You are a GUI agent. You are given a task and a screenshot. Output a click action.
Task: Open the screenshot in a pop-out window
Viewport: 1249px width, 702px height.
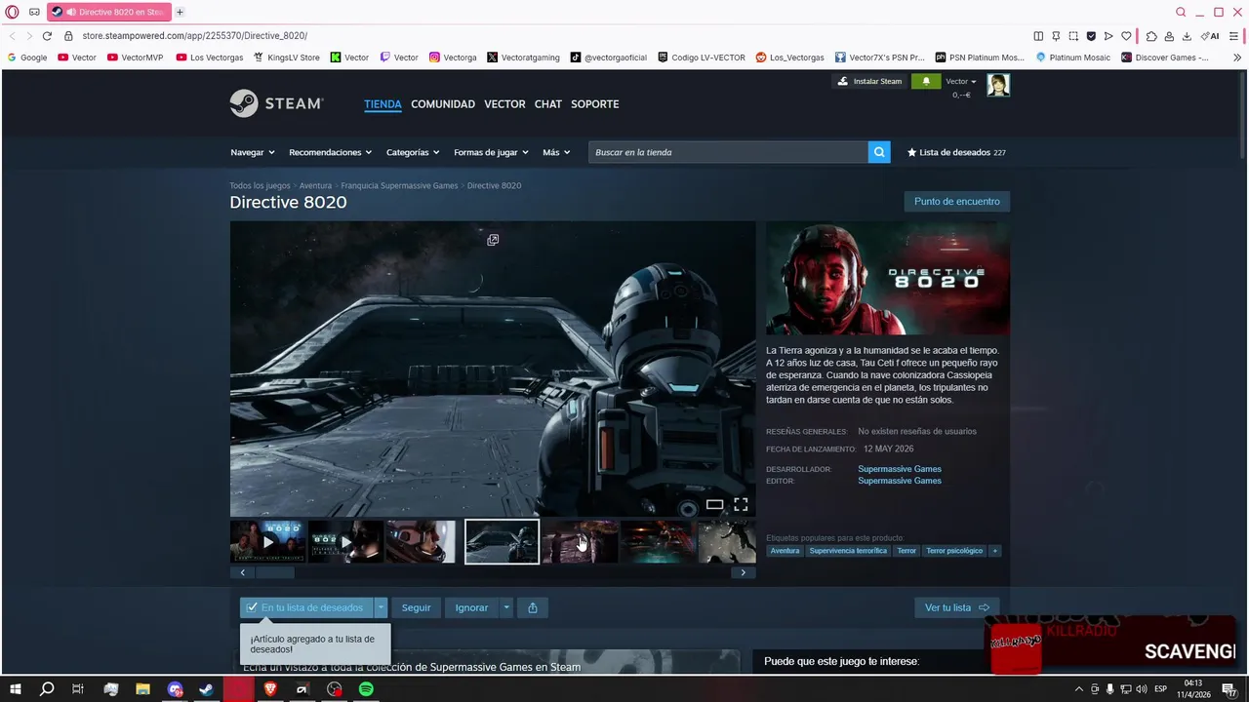point(493,240)
